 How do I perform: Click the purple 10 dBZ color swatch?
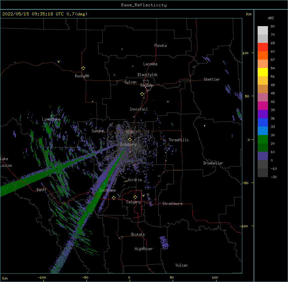pyautogui.click(x=263, y=156)
